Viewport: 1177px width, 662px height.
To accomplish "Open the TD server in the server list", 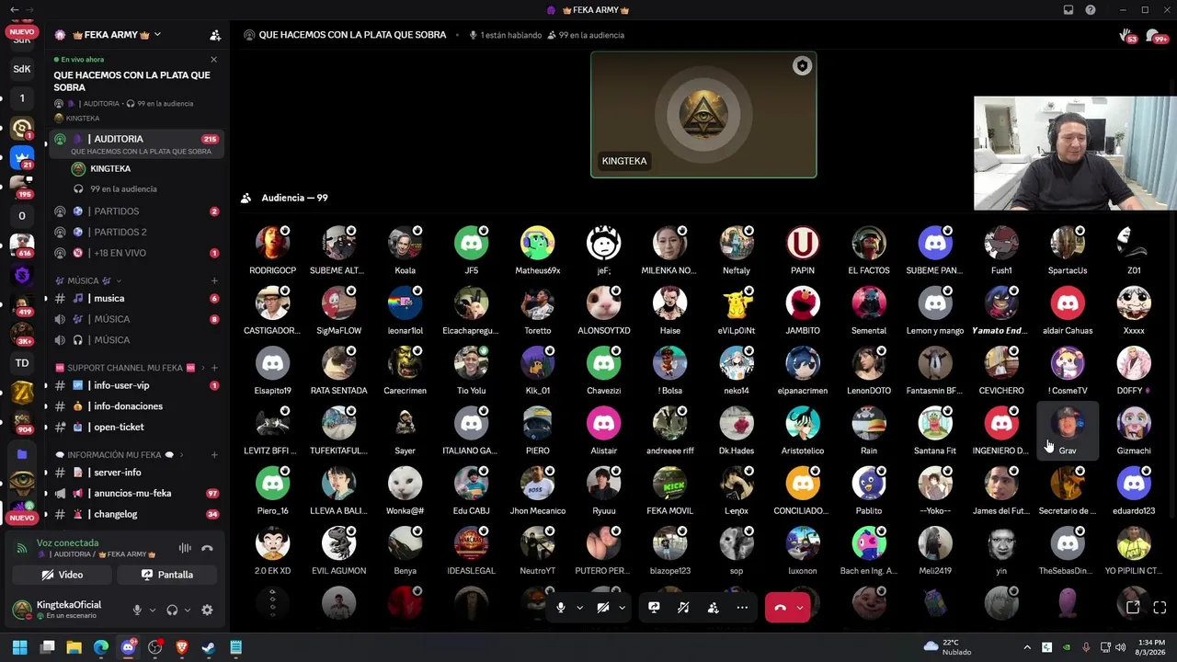I will (x=22, y=363).
